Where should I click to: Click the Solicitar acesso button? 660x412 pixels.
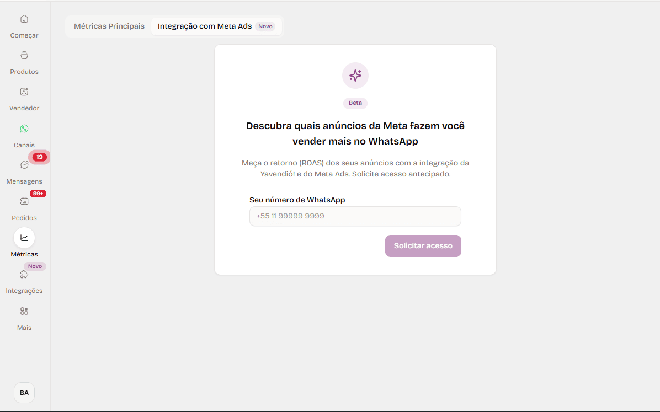(423, 246)
